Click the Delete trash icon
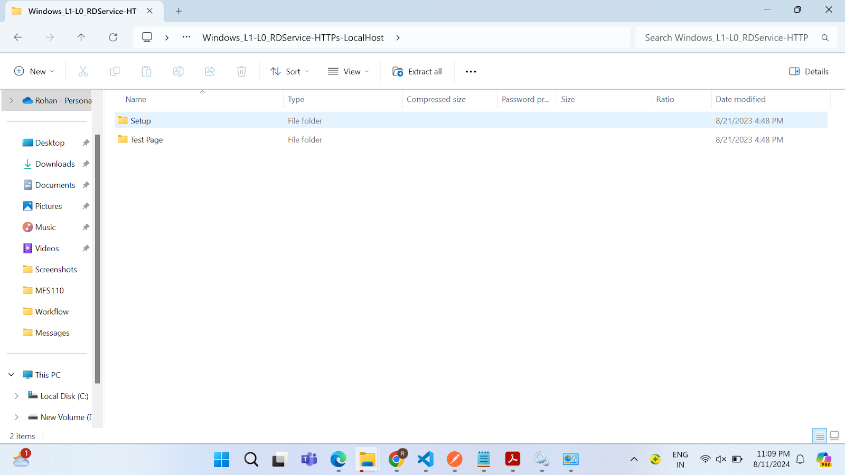The image size is (845, 475). [x=241, y=71]
